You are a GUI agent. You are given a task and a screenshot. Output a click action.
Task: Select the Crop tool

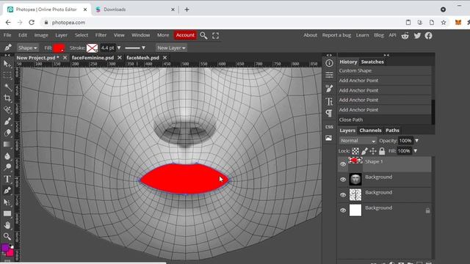[7, 98]
